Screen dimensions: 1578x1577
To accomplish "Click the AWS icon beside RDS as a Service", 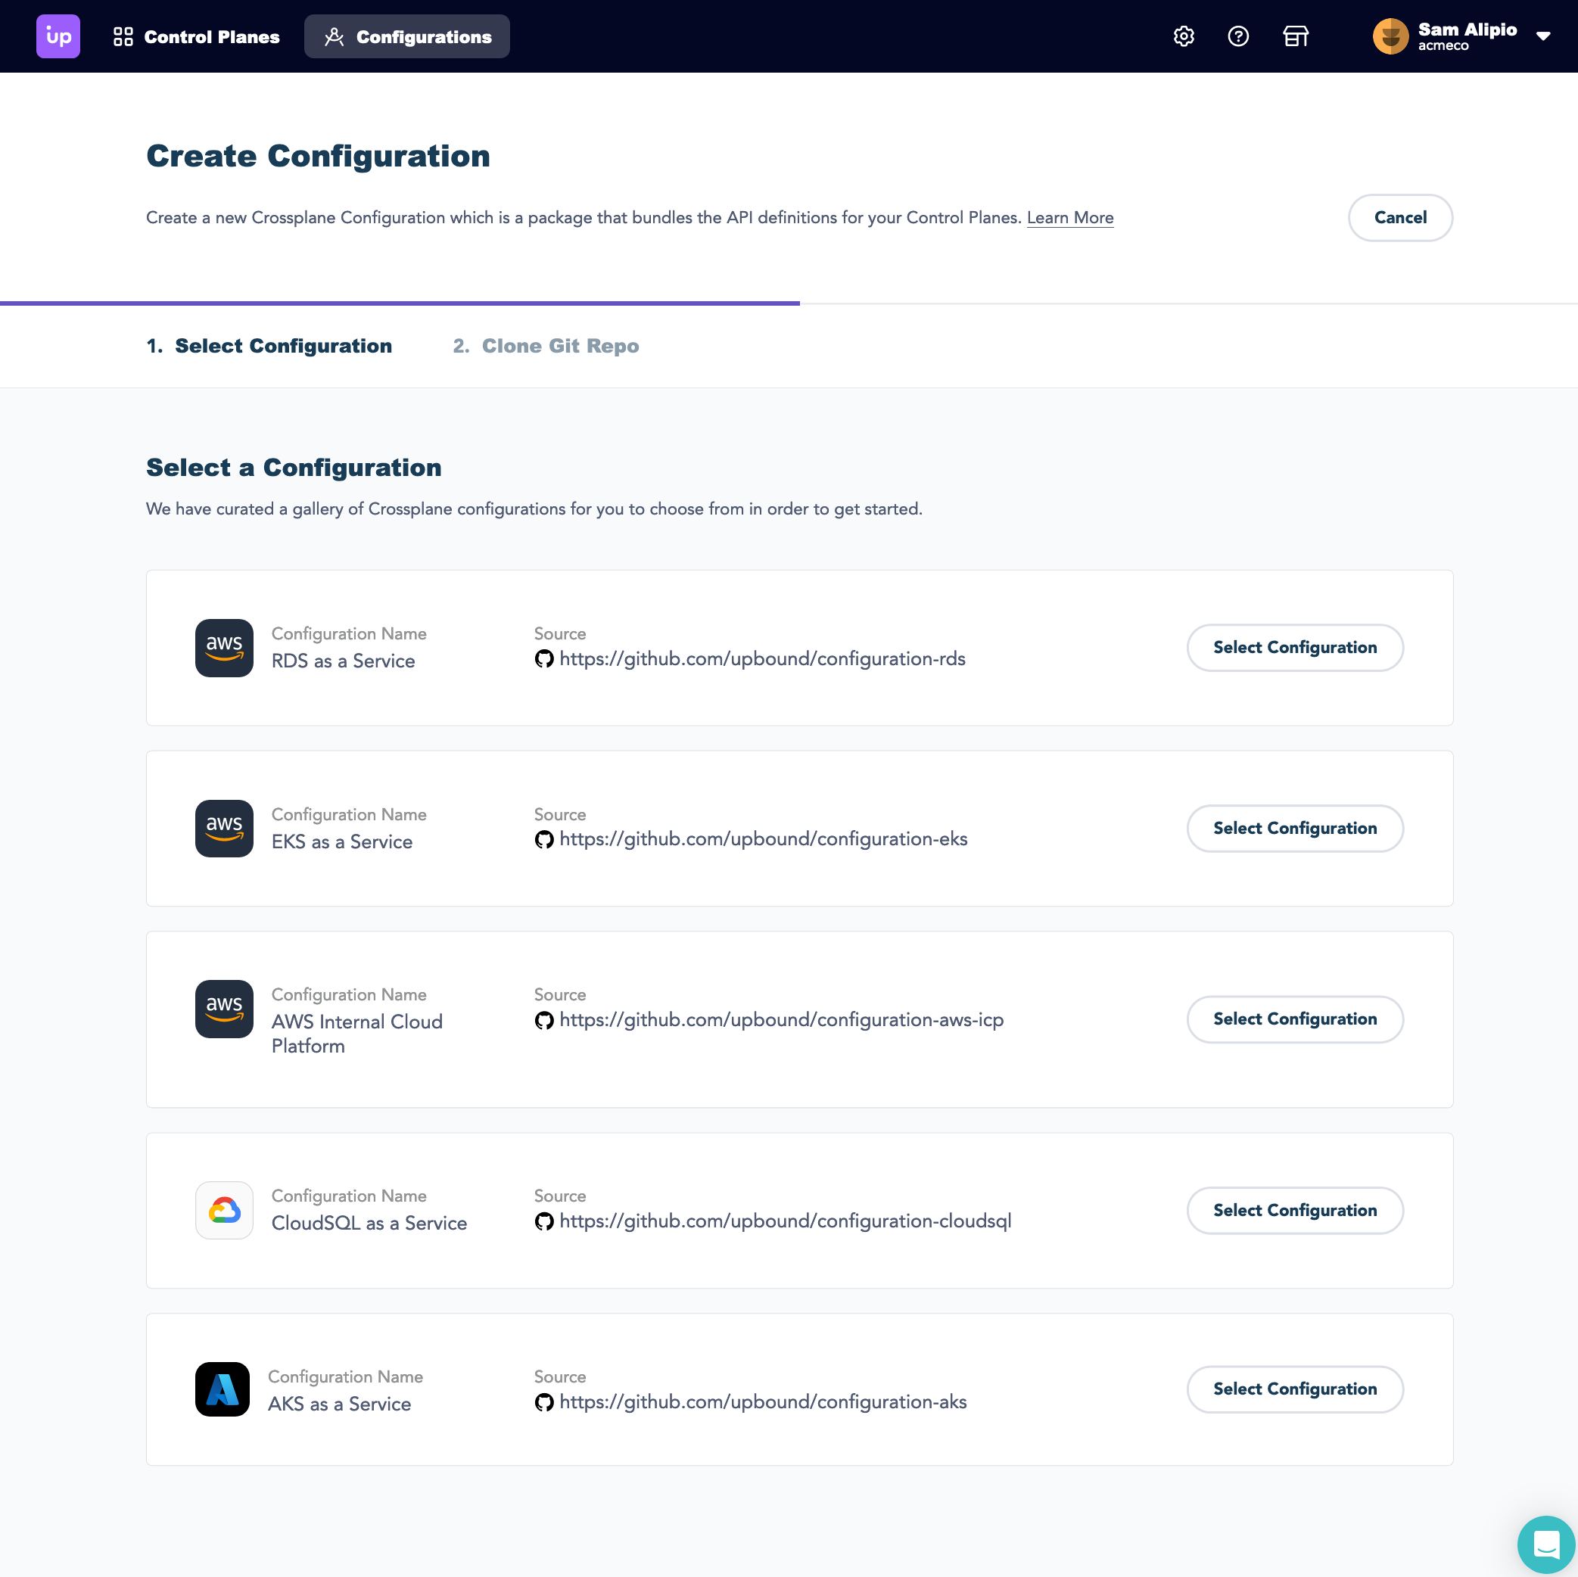I will (x=224, y=648).
